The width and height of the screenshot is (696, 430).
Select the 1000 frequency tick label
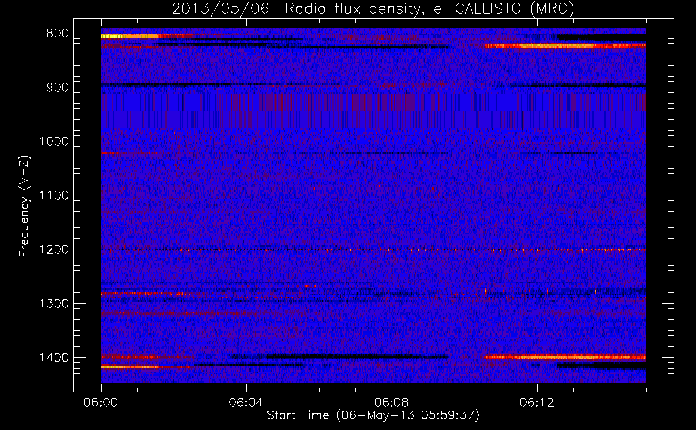click(x=54, y=141)
